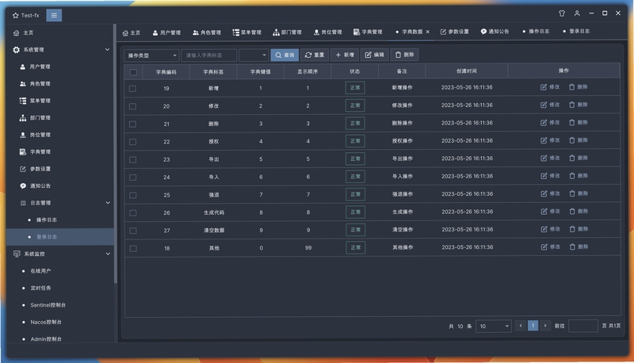This screenshot has width=634, height=363.
Task: Click the 重置 reset button
Action: click(x=315, y=55)
